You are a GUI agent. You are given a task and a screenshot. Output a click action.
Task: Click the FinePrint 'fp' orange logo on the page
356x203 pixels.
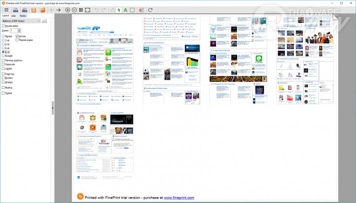point(80,197)
